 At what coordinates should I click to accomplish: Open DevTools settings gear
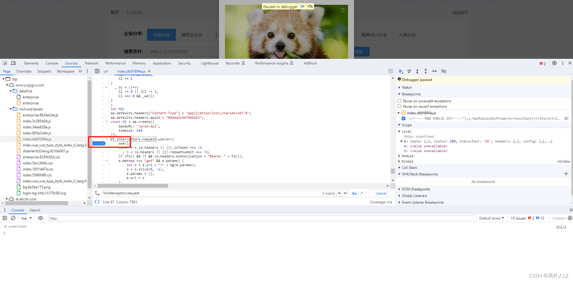click(554, 63)
